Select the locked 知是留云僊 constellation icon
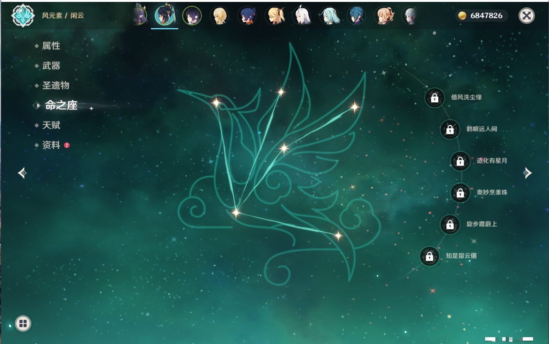Screen dimensions: 549x344 click(x=429, y=257)
